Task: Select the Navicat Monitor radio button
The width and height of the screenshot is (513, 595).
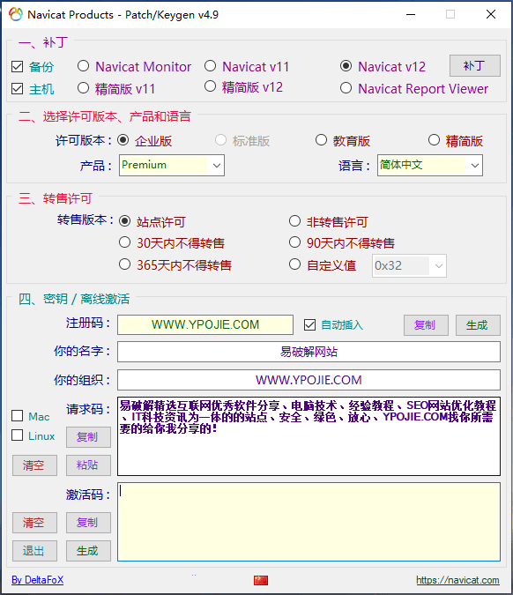Action: point(83,66)
